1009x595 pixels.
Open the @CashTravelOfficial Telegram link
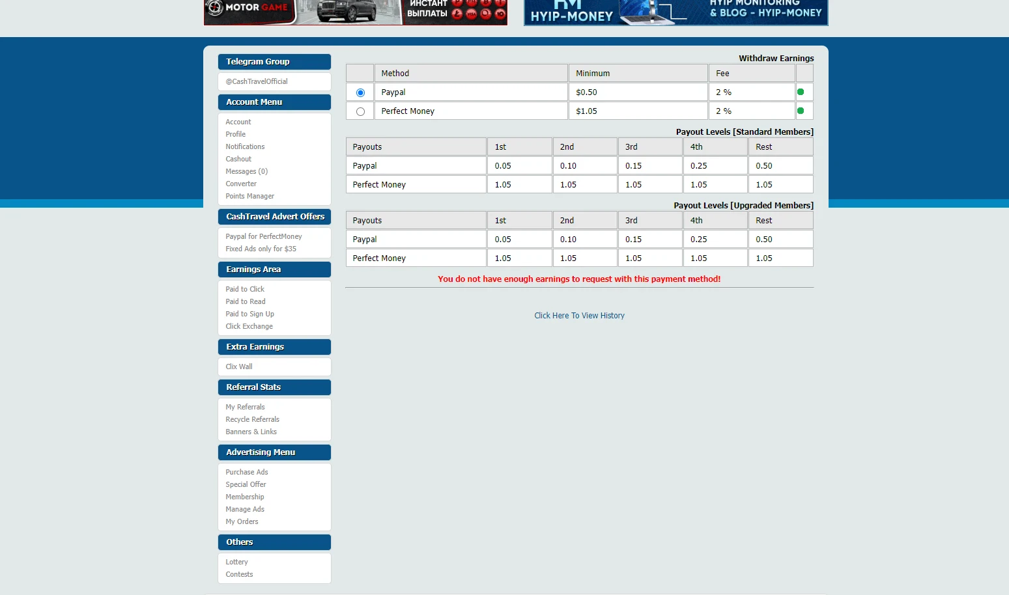(257, 81)
